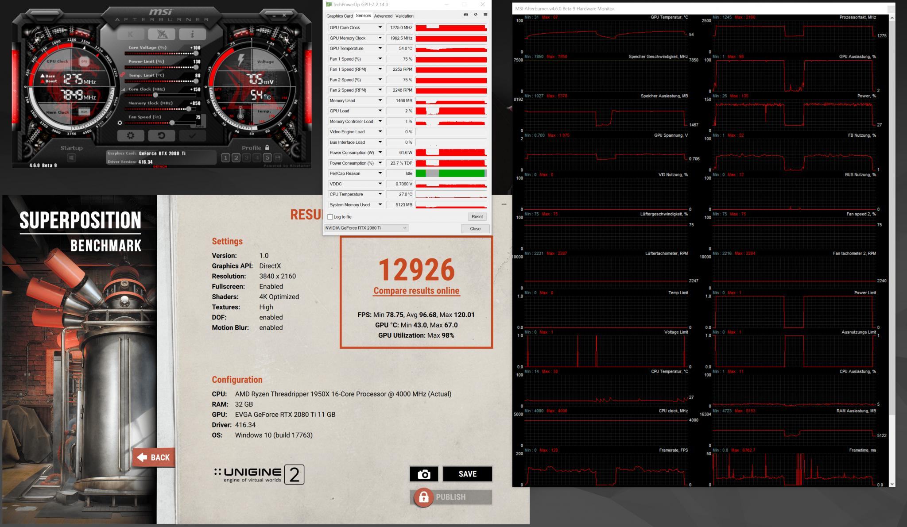
Task: Click the reset-to-defaults arrow in Afterburner
Action: point(161,135)
